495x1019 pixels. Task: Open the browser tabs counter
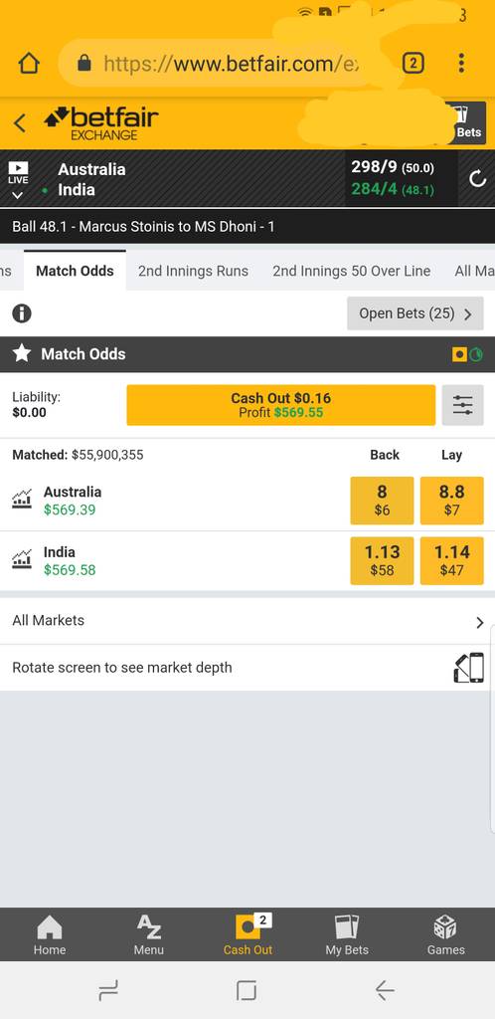[x=413, y=63]
